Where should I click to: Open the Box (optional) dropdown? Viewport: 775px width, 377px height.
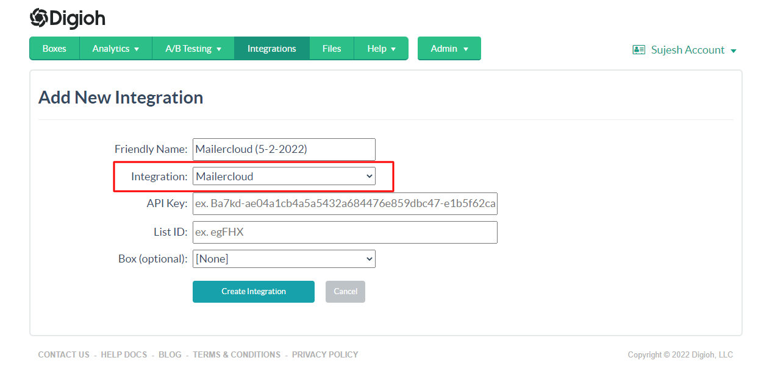pos(284,259)
